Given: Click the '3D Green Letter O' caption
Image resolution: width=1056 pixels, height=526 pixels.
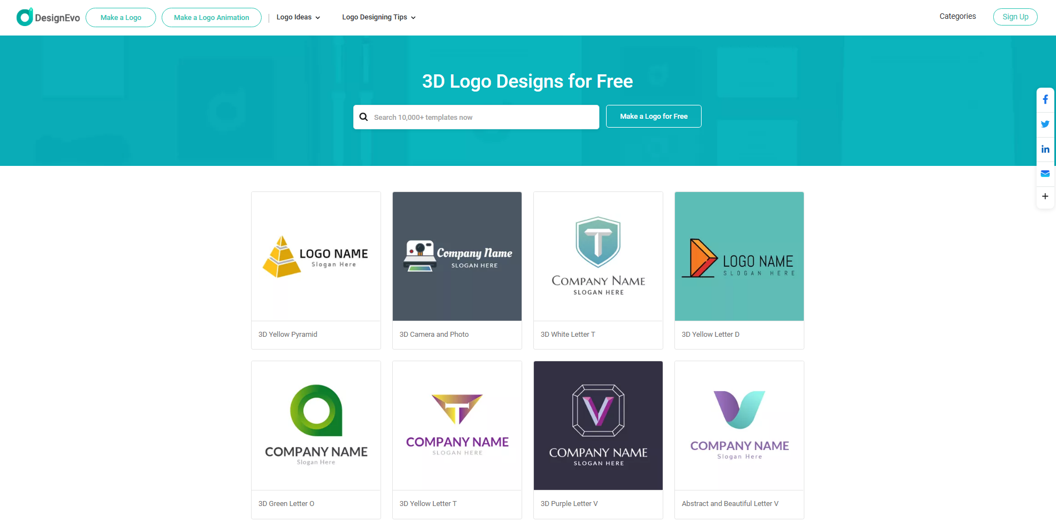Looking at the screenshot, I should 286,504.
